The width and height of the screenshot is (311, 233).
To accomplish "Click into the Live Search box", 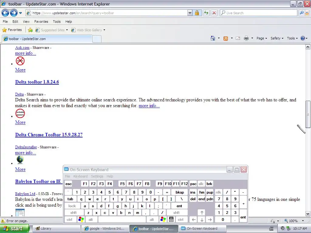I will pyautogui.click(x=258, y=13).
